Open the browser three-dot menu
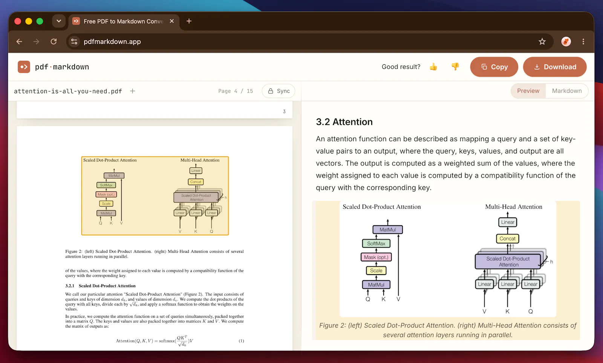 [x=583, y=41]
